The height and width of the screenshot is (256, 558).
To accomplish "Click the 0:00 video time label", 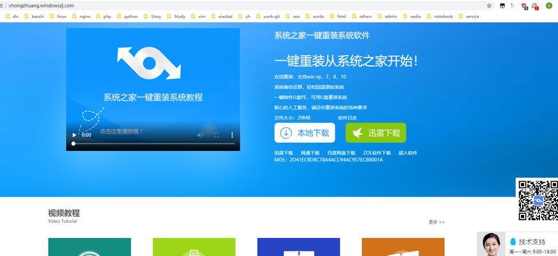I will [86, 135].
